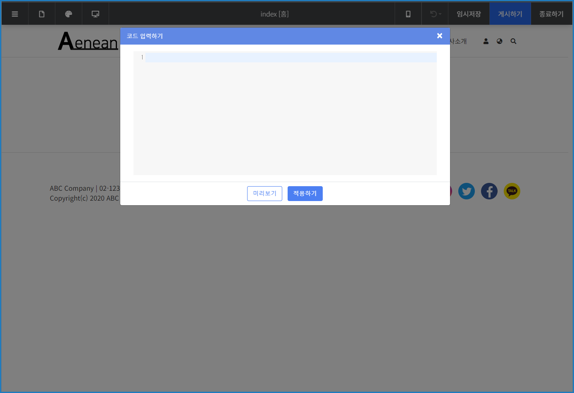Open the KakaoTalk icon in footer
574x393 pixels.
512,191
